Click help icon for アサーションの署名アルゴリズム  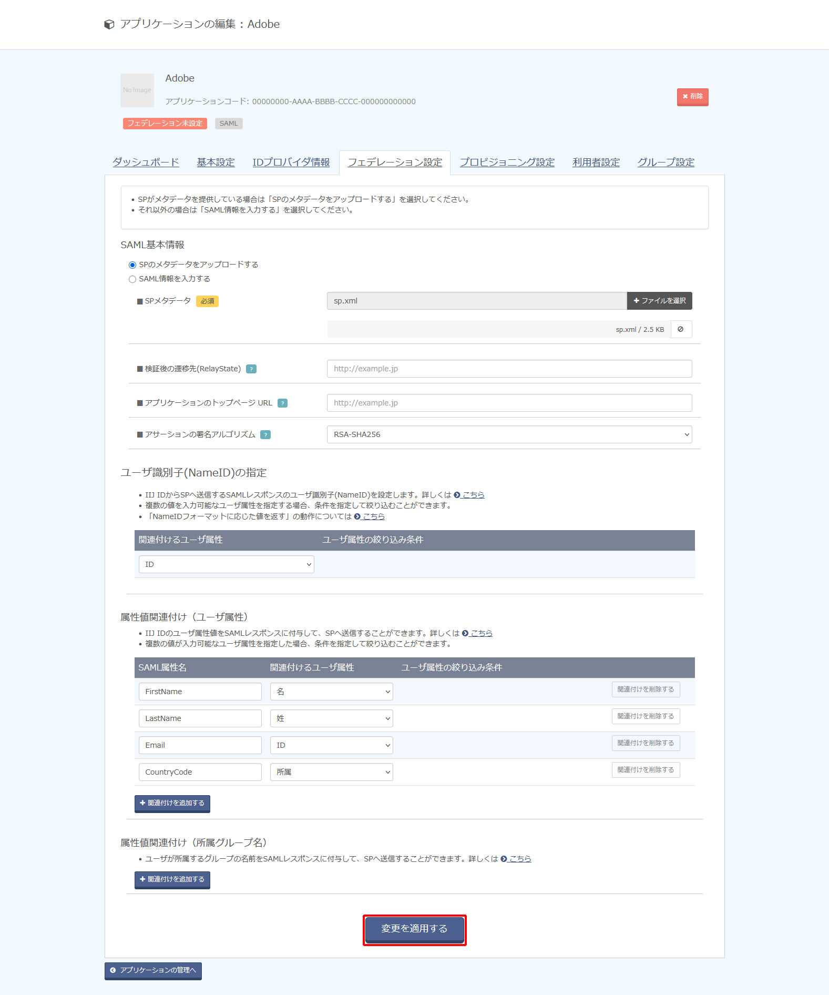point(265,435)
